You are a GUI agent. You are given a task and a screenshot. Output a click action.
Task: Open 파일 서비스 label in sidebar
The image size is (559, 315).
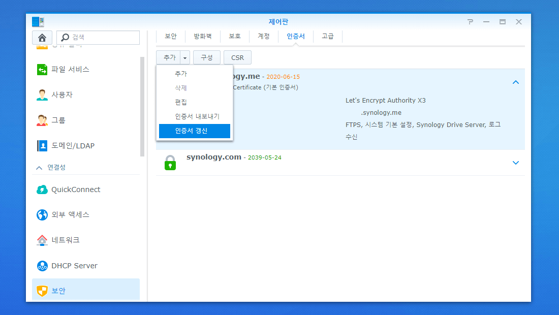[70, 70]
